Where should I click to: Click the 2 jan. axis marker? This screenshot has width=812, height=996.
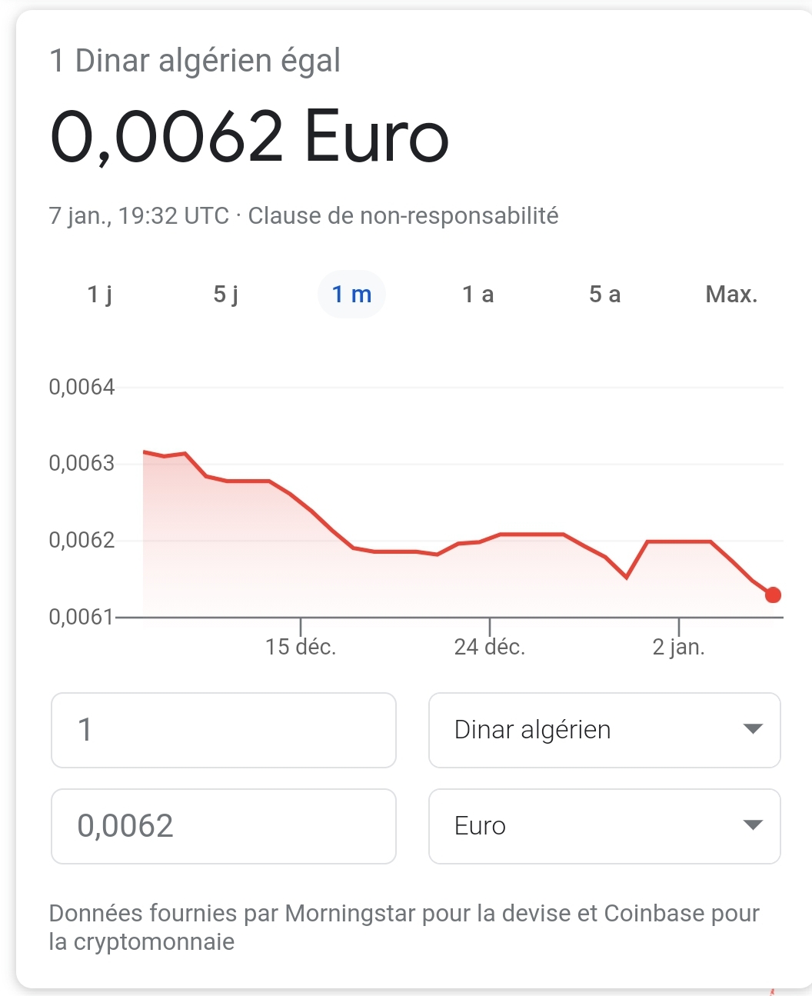click(x=678, y=647)
